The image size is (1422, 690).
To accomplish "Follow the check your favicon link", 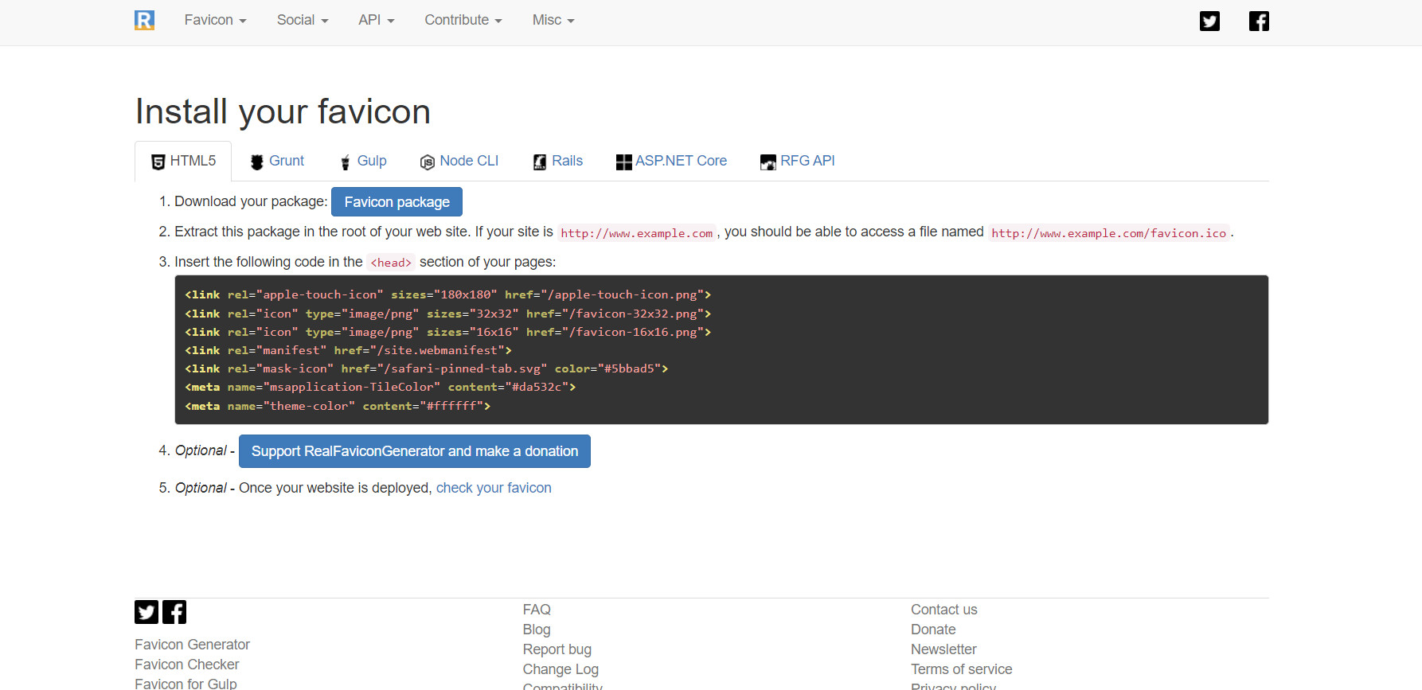I will [x=494, y=488].
